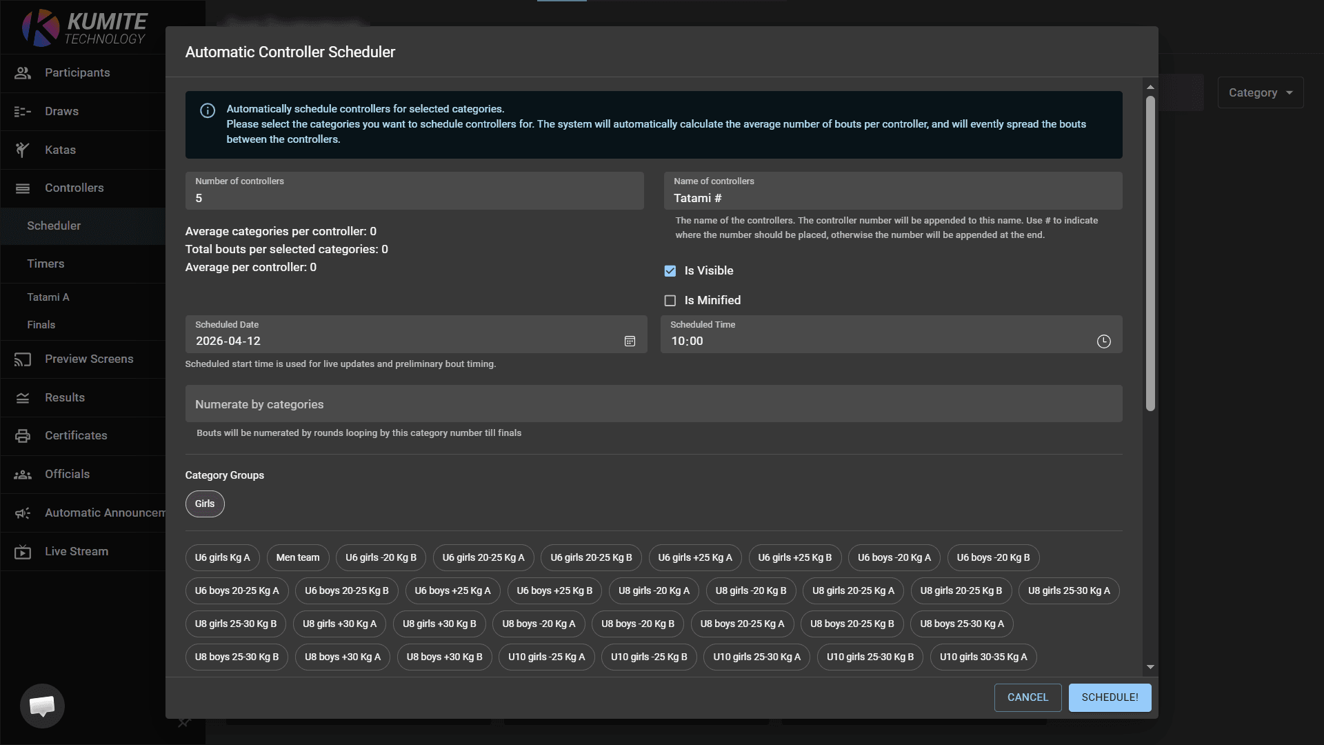Open the Category dropdown
The height and width of the screenshot is (745, 1324).
click(1259, 92)
